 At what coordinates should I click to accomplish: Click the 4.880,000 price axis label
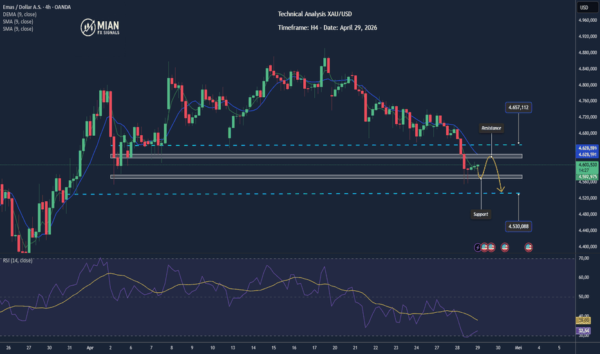point(587,52)
